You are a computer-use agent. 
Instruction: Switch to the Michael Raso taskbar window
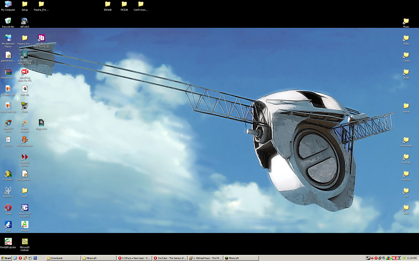[205, 258]
